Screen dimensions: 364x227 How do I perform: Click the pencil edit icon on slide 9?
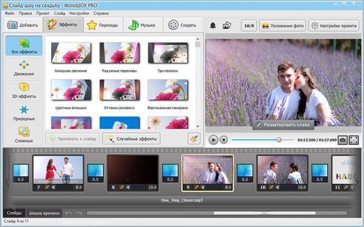[197, 187]
